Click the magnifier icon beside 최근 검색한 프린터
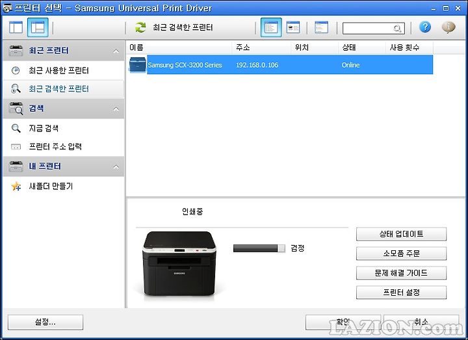Image resolution: width=468 pixels, height=340 pixels. click(x=16, y=89)
